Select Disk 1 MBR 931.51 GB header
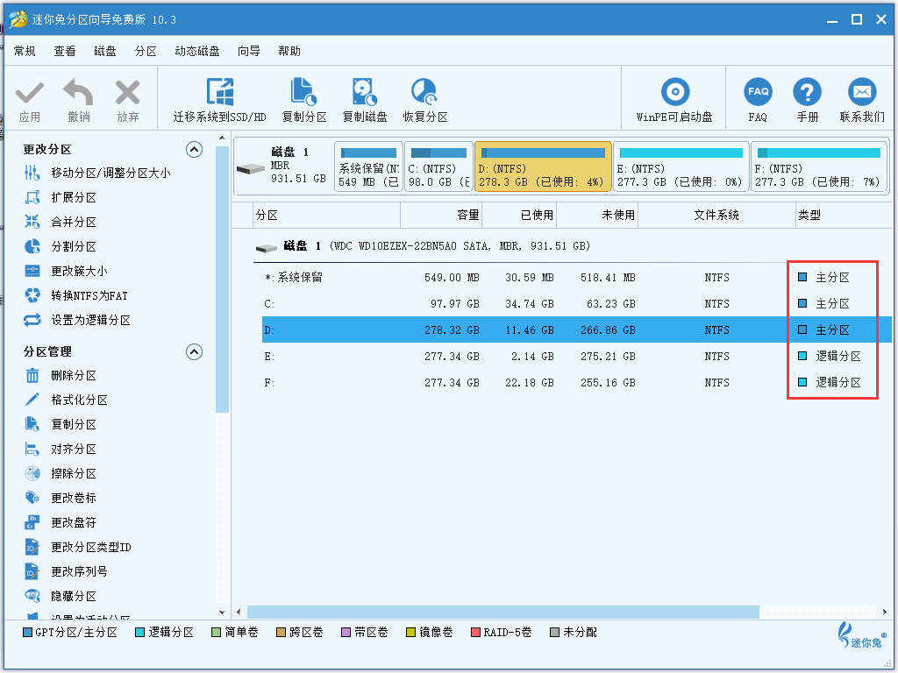The image size is (898, 673). (x=283, y=167)
